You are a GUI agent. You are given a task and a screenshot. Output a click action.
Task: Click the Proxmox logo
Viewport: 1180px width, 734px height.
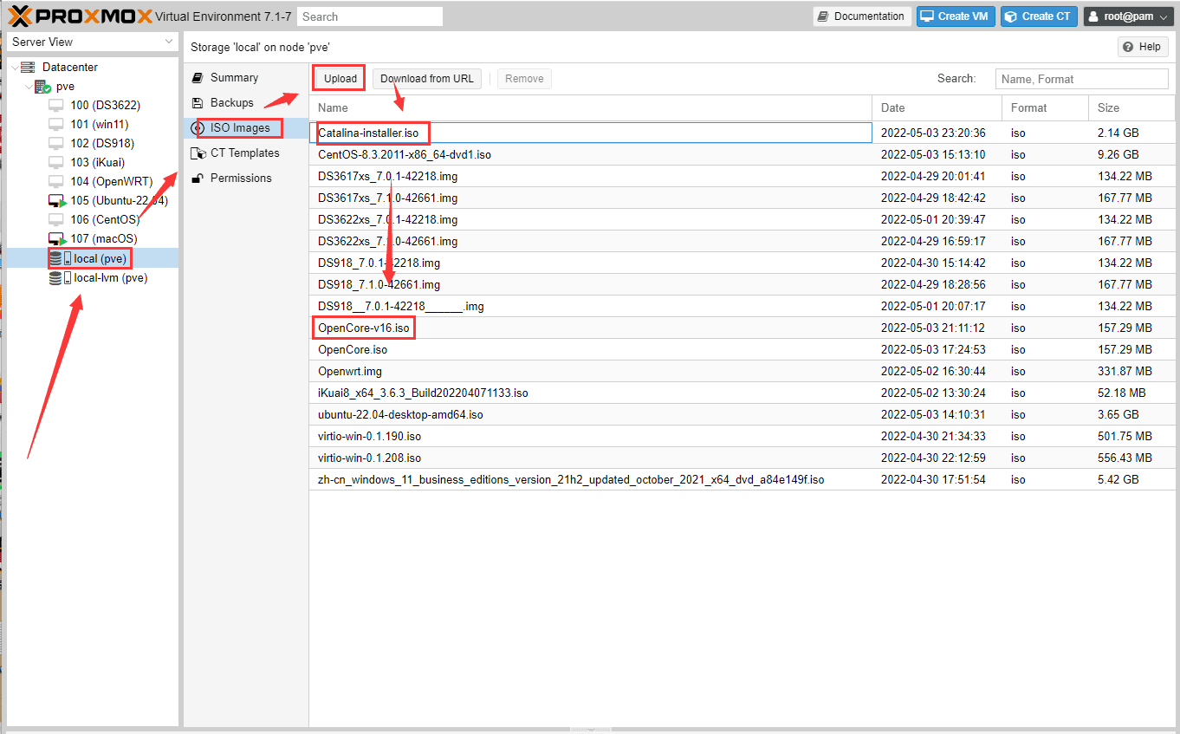tap(81, 16)
